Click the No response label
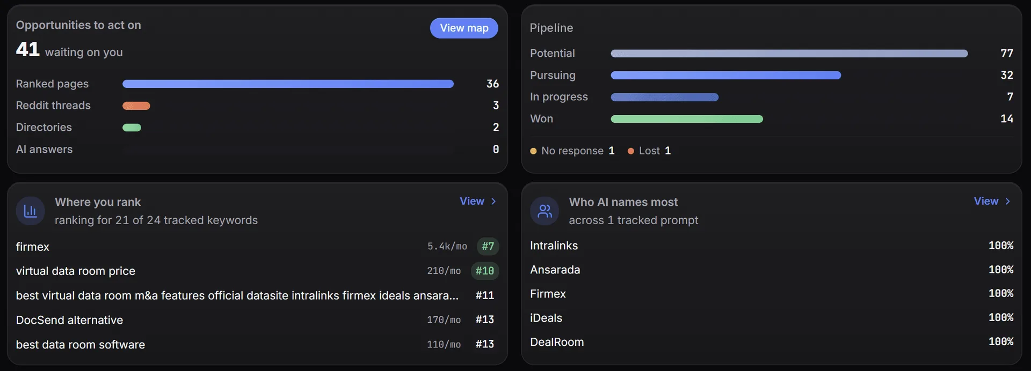Viewport: 1031px width, 371px height. (572, 151)
